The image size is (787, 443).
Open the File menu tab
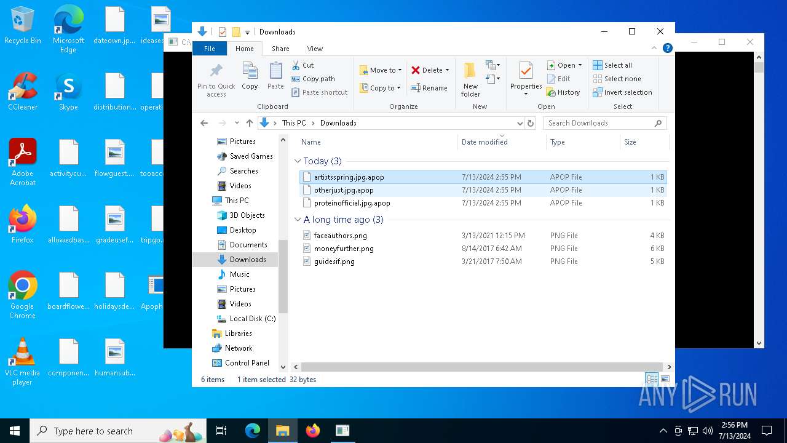(x=210, y=49)
